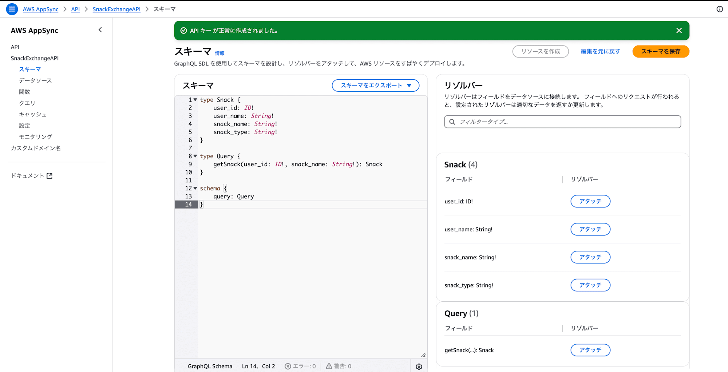Collapse the type Query code block

pyautogui.click(x=195, y=156)
